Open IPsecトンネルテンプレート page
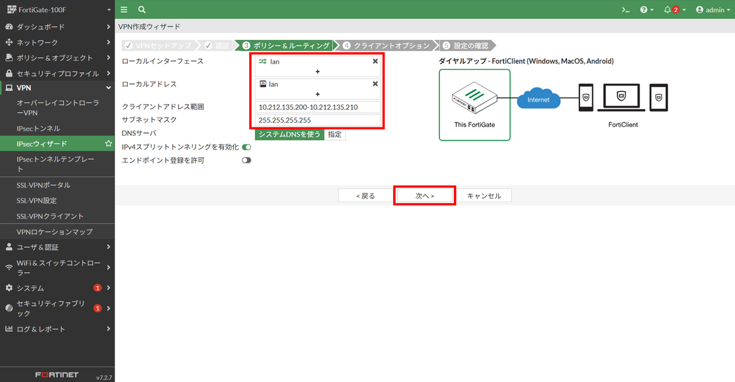The width and height of the screenshot is (735, 382). (58, 164)
